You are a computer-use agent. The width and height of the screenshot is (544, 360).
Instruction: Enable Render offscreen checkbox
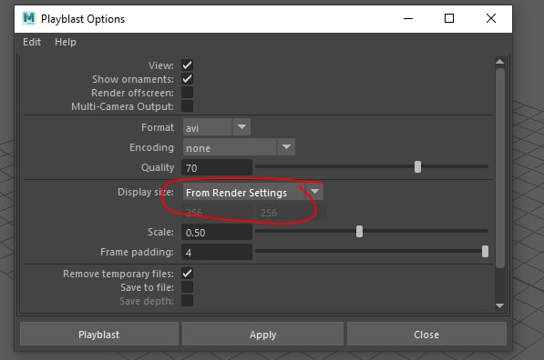coord(187,93)
